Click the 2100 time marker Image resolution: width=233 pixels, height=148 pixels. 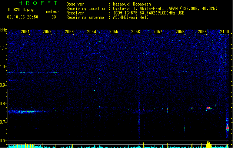click(x=224, y=32)
